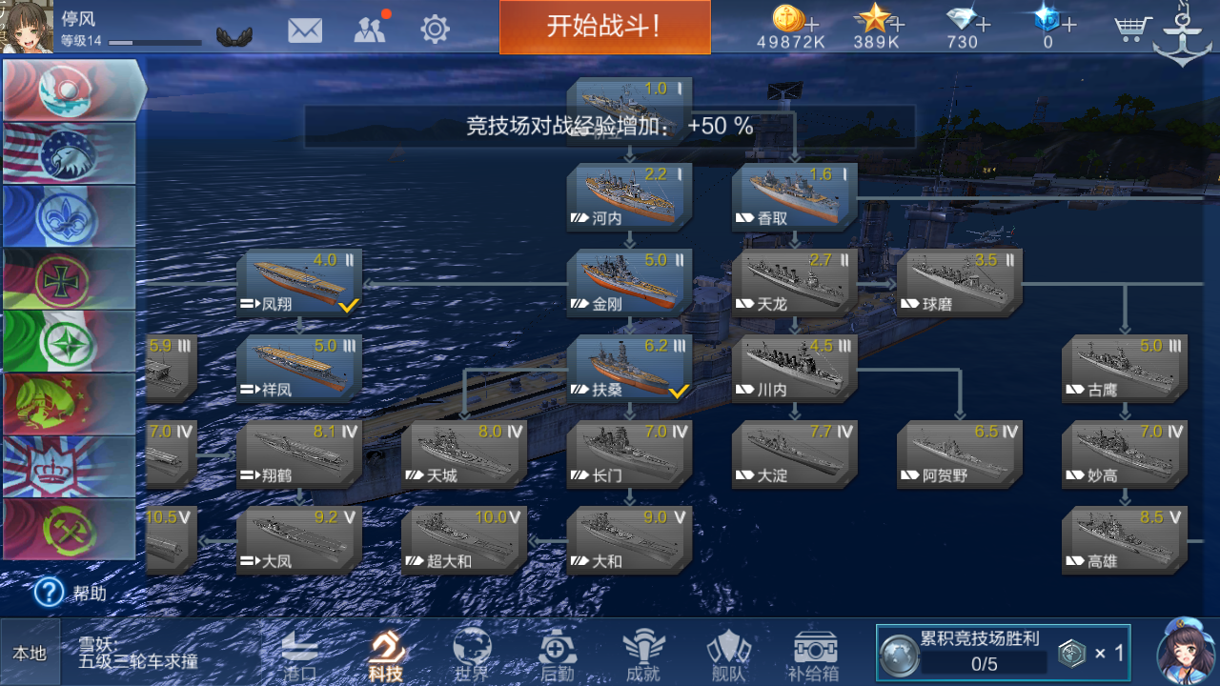The width and height of the screenshot is (1220, 686).
Task: Add diamonds with the plus icon
Action: coord(983,24)
